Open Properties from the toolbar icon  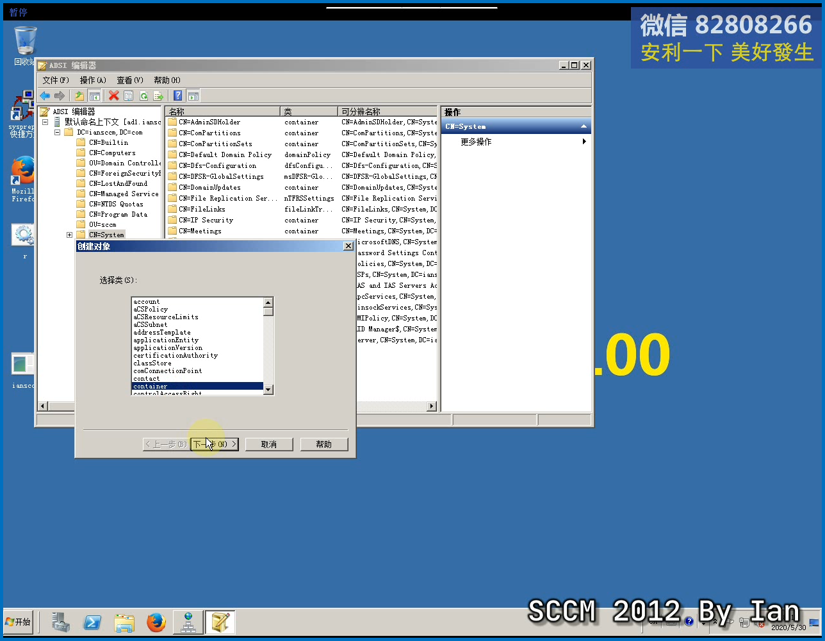129,96
